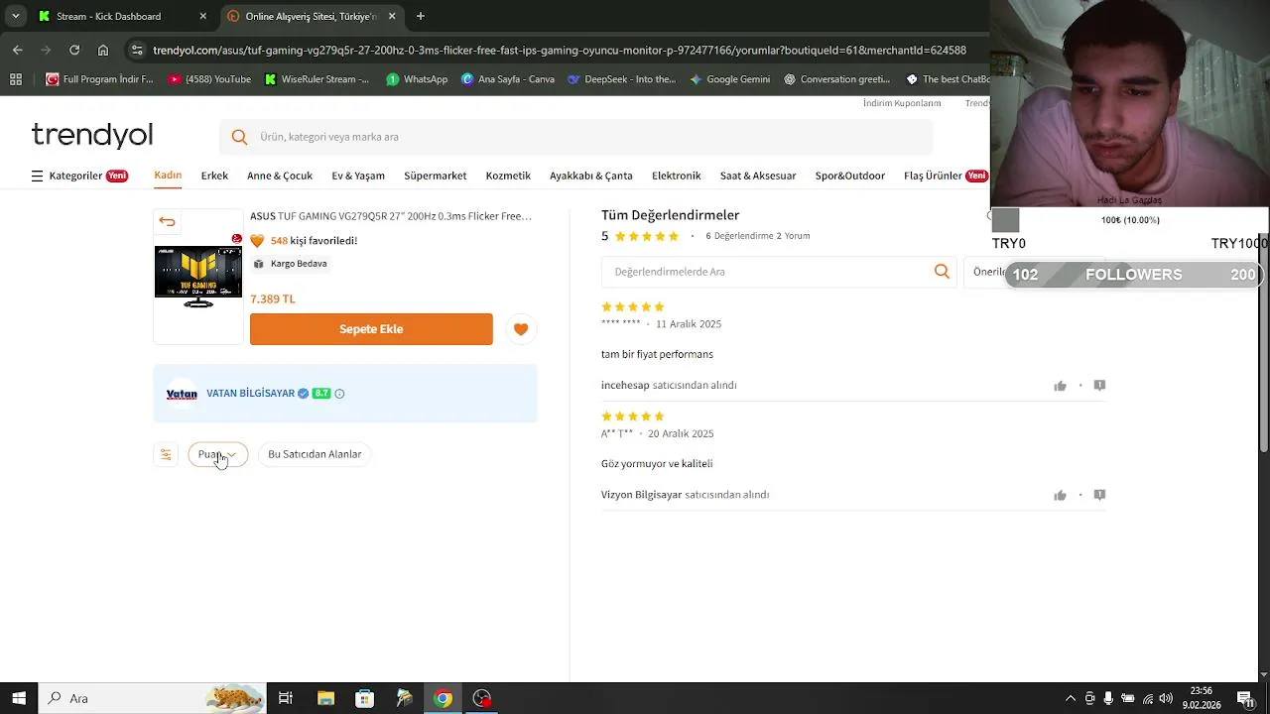Open Microsoft Store from the taskbar
Screen dimensions: 1270x714
(364, 698)
